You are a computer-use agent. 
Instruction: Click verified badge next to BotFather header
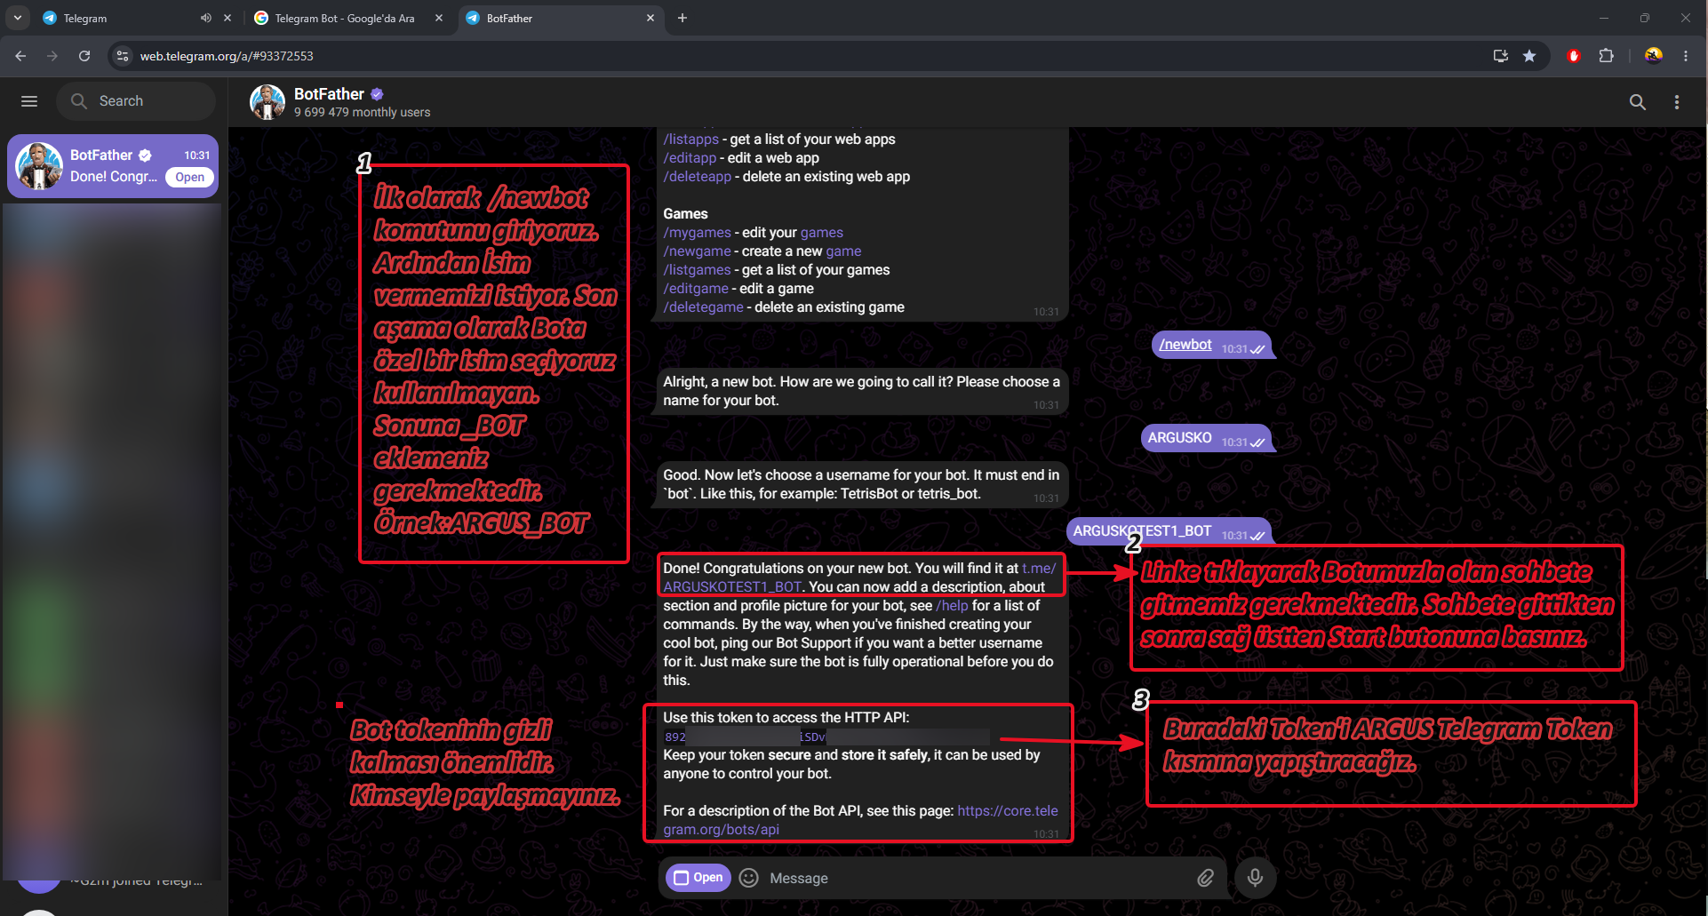377,94
